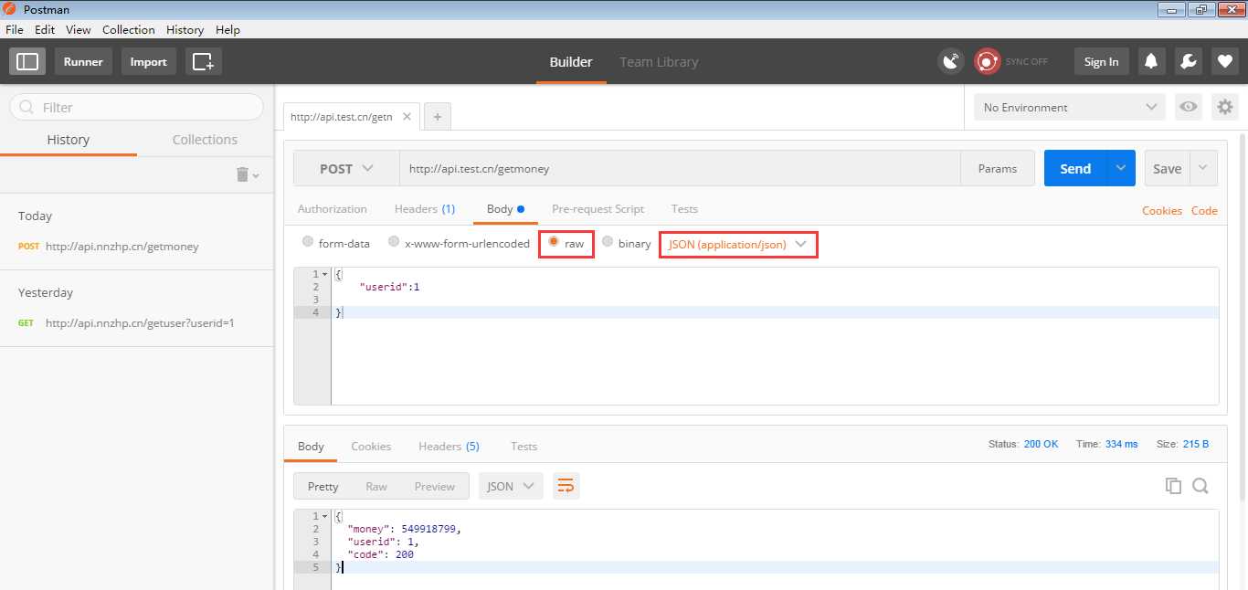Click the Import button
The height and width of the screenshot is (590, 1248).
pos(149,61)
